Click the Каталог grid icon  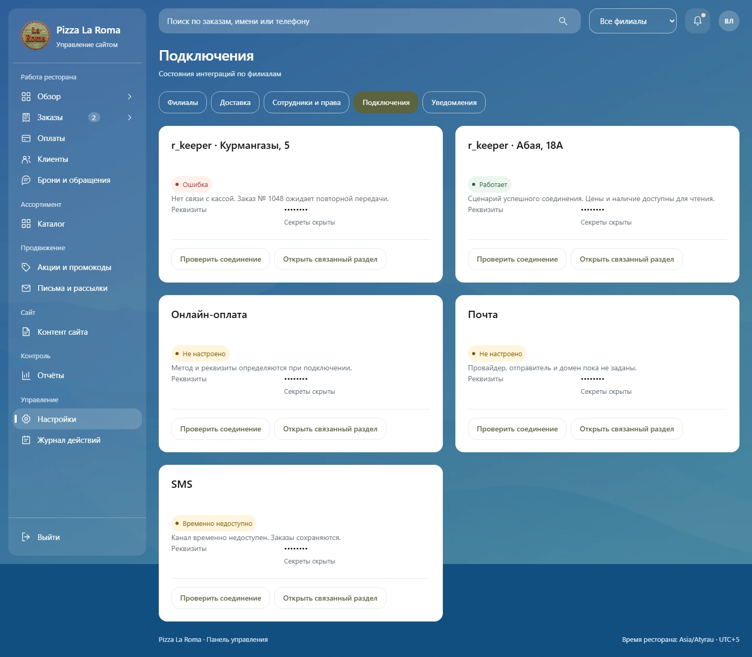(x=26, y=224)
